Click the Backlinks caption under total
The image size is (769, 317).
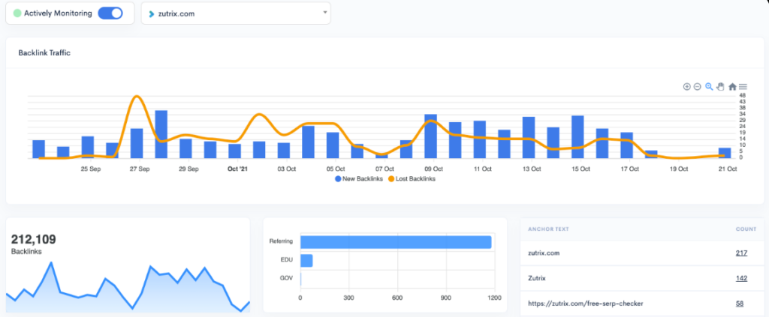point(26,252)
